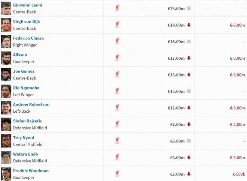Open Freddie Woodman player link

click(x=31, y=171)
